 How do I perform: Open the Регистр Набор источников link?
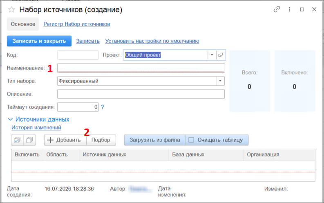click(77, 24)
